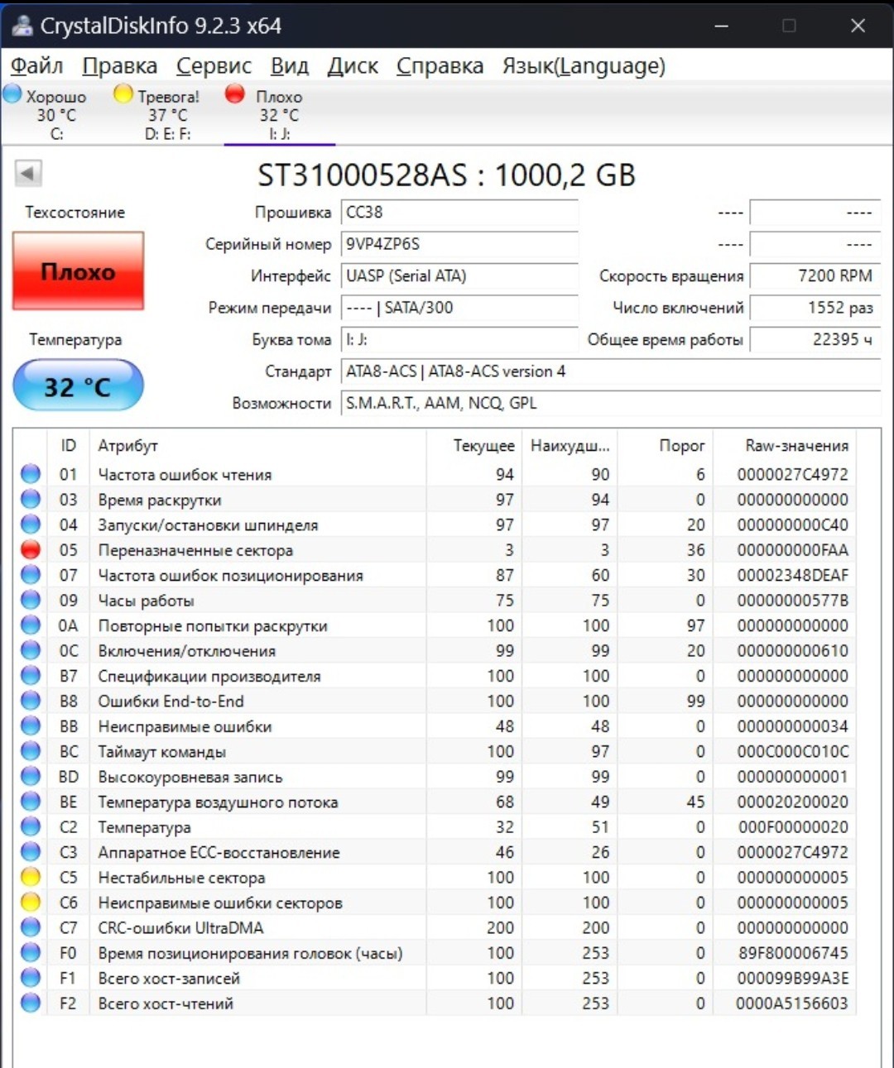Click raw value 0000A5156603

tap(792, 1003)
